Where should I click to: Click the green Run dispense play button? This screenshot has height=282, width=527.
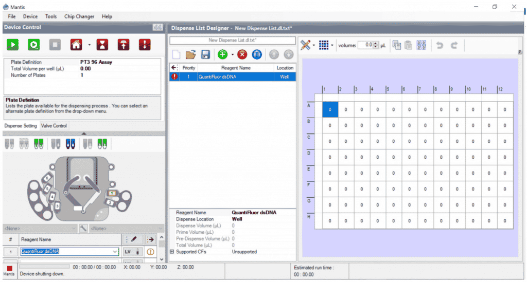point(13,45)
